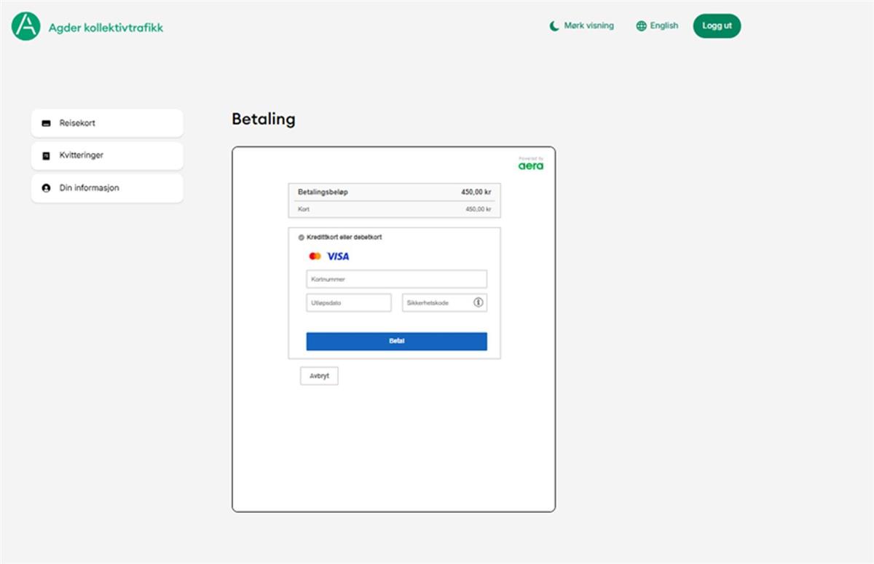Select the Kredittkort eller debetkort radio button
Screen dimensions: 874x564
coord(302,238)
